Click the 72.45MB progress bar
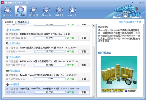The image size is (146, 100). 50,65
